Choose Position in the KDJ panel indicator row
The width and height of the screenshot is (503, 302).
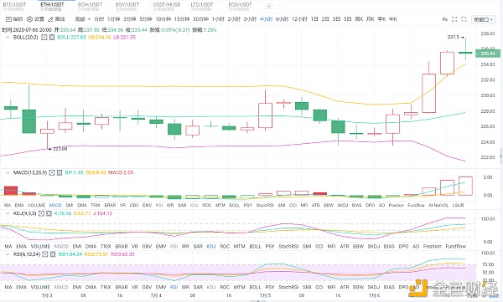(432, 246)
